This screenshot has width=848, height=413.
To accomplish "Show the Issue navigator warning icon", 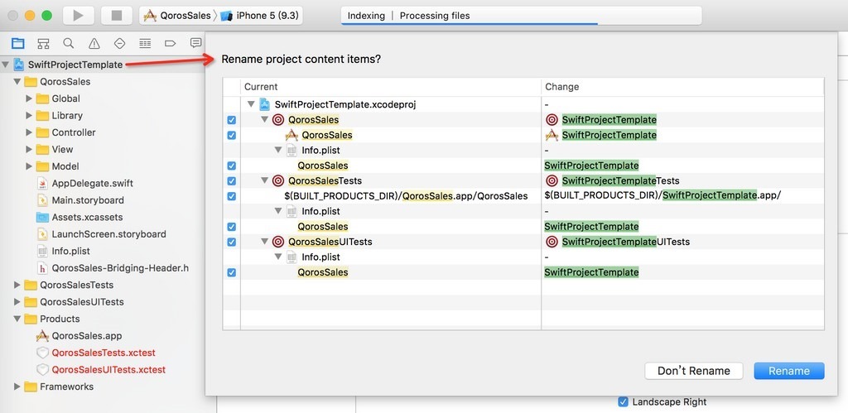I will click(94, 43).
